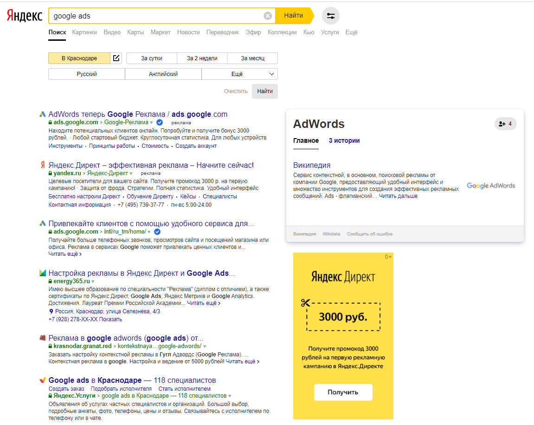The width and height of the screenshot is (534, 425).
Task: Click the krasnodar.granat.red favicon
Action: point(43,338)
